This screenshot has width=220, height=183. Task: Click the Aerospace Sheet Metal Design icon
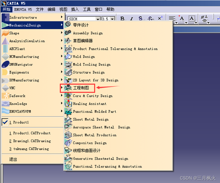point(68,127)
